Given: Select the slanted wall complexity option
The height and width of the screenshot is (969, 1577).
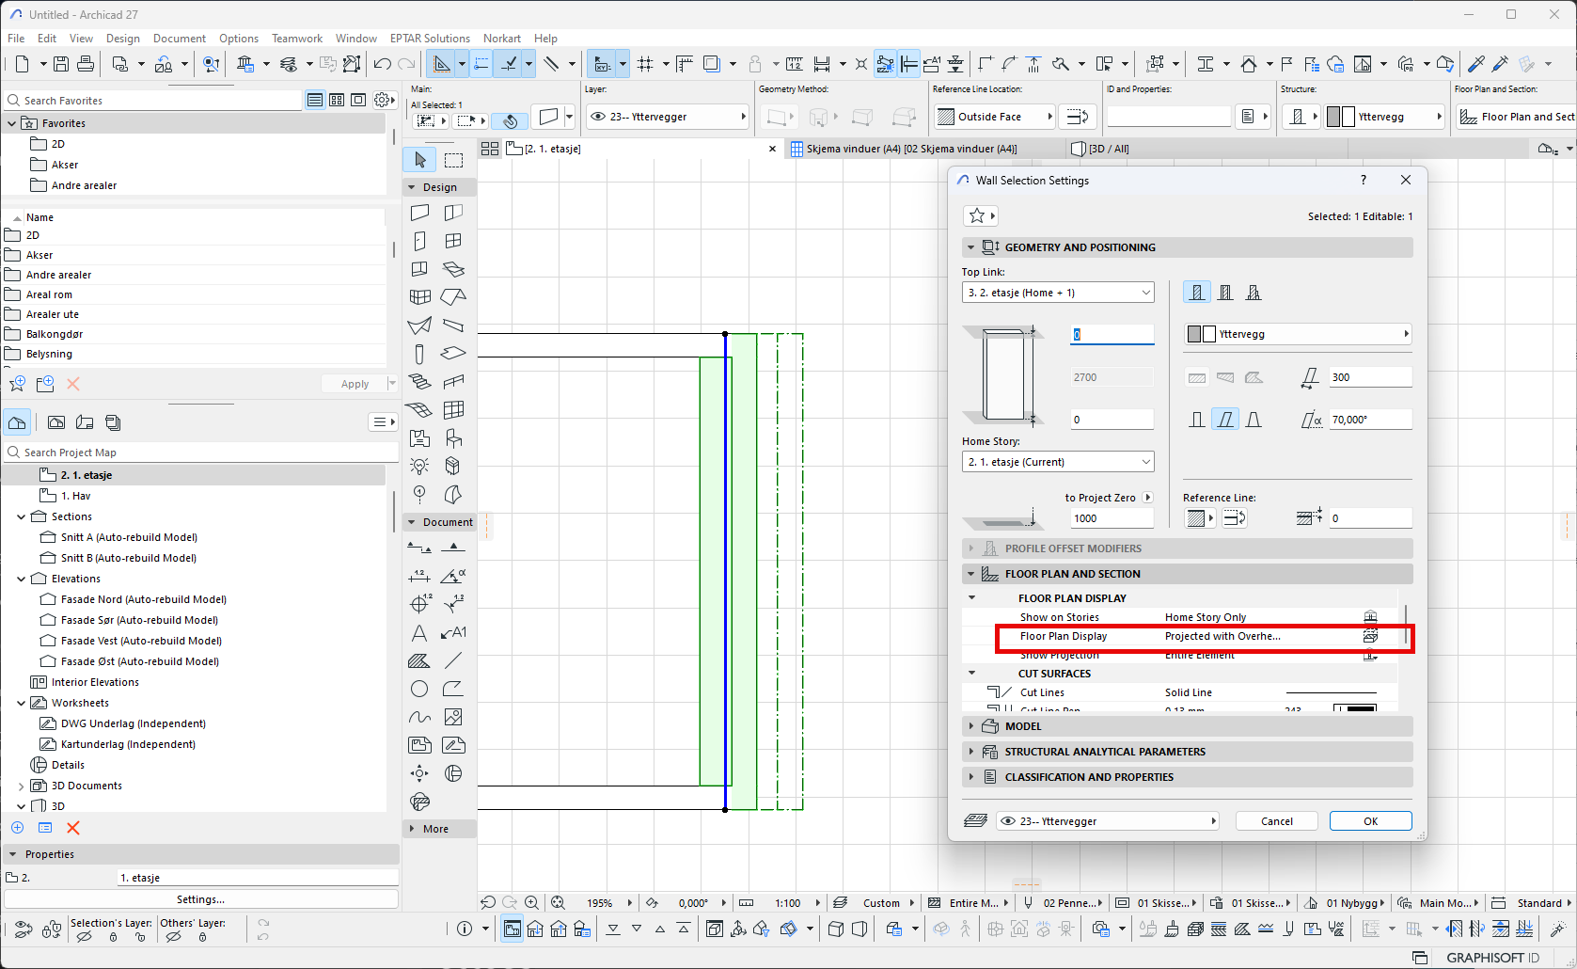Looking at the screenshot, I should [x=1224, y=420].
